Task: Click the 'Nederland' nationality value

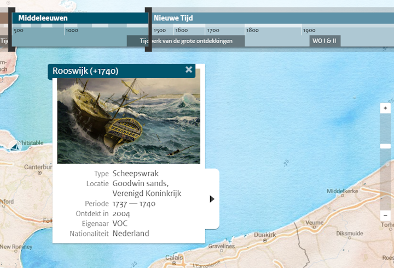Action: point(131,234)
